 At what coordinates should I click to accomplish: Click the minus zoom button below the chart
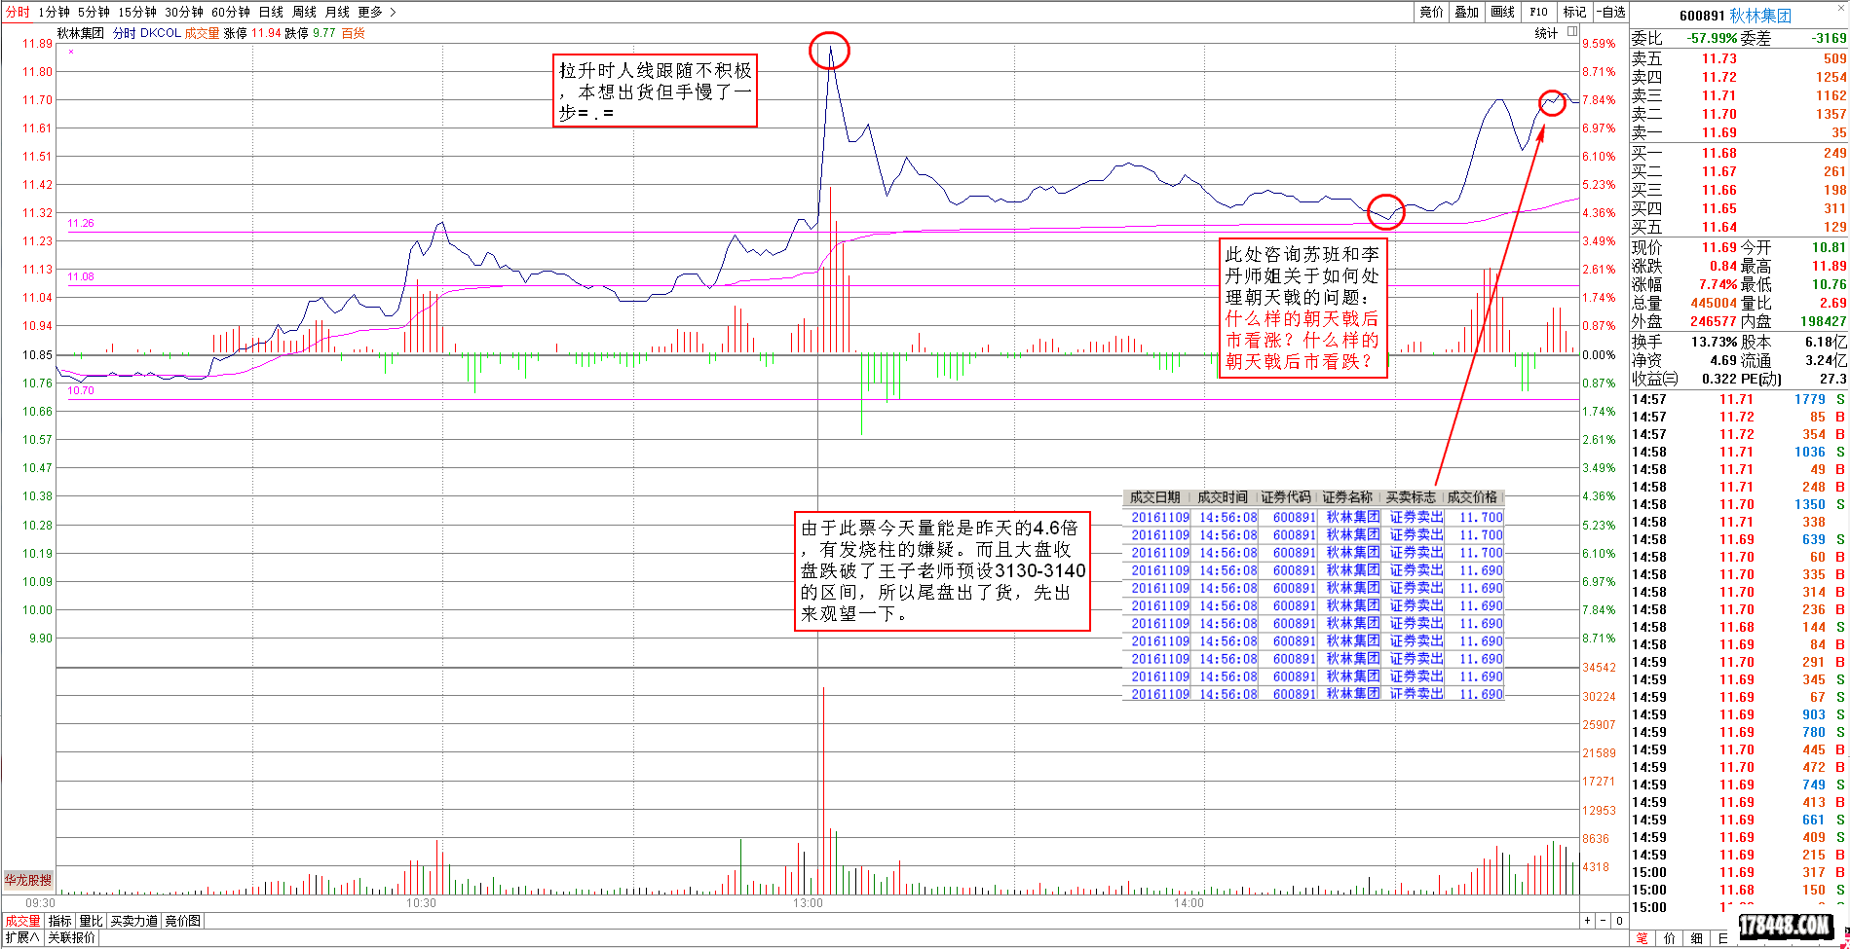(x=1604, y=921)
